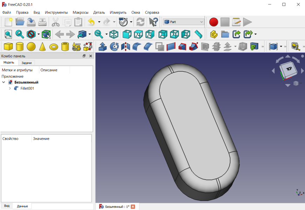
Task: Open the Макросы menu
Action: click(x=80, y=13)
